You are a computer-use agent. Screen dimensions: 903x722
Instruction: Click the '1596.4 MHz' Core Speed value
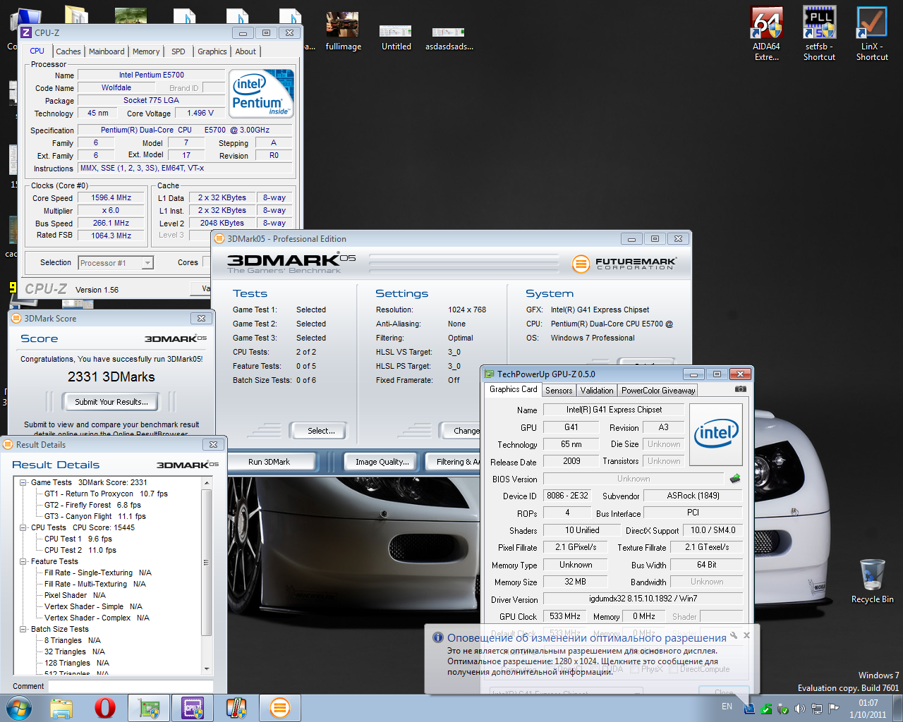[x=111, y=198]
